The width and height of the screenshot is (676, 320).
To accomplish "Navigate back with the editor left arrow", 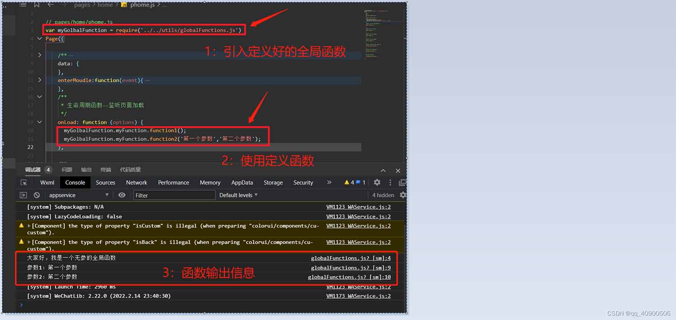I will tap(50, 5).
